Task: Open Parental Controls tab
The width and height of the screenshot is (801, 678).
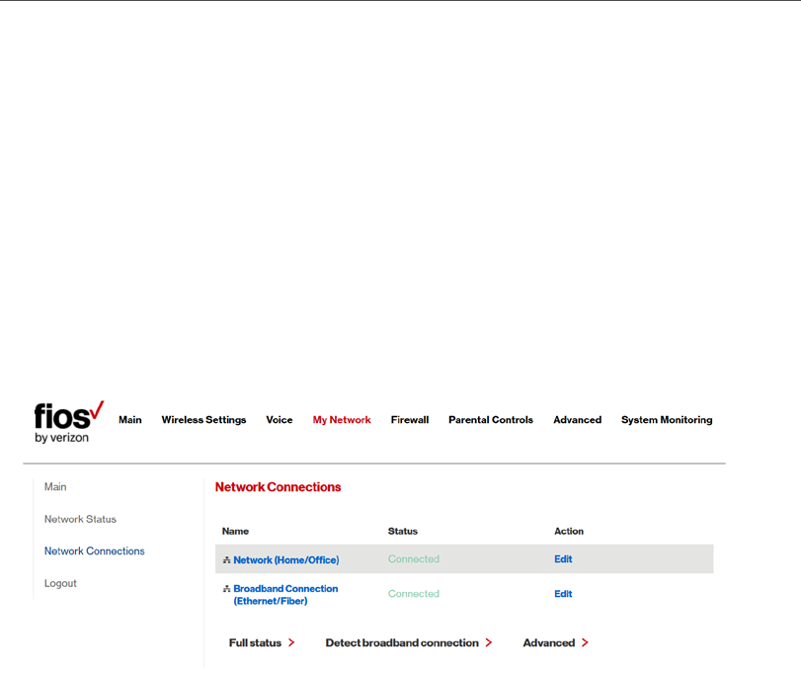Action: pyautogui.click(x=491, y=420)
